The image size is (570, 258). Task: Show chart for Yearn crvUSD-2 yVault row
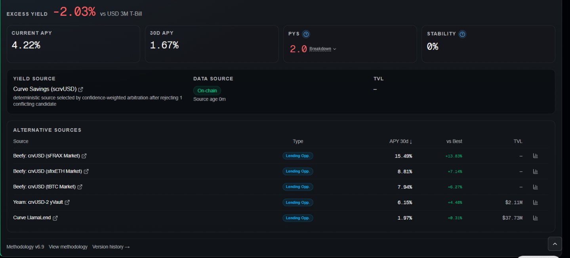pos(536,202)
